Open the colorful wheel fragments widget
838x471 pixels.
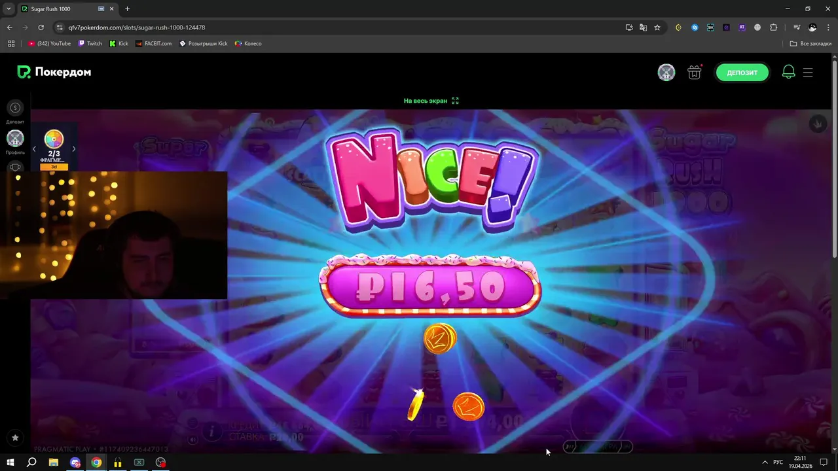pos(54,139)
